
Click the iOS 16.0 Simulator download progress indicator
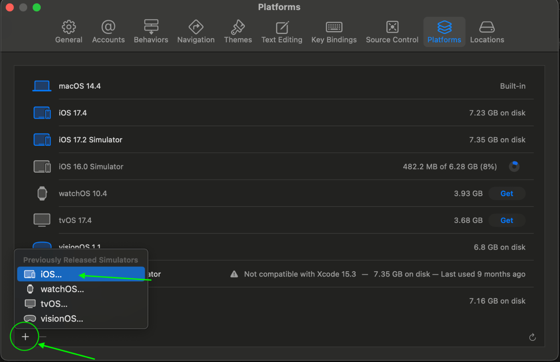tap(514, 166)
